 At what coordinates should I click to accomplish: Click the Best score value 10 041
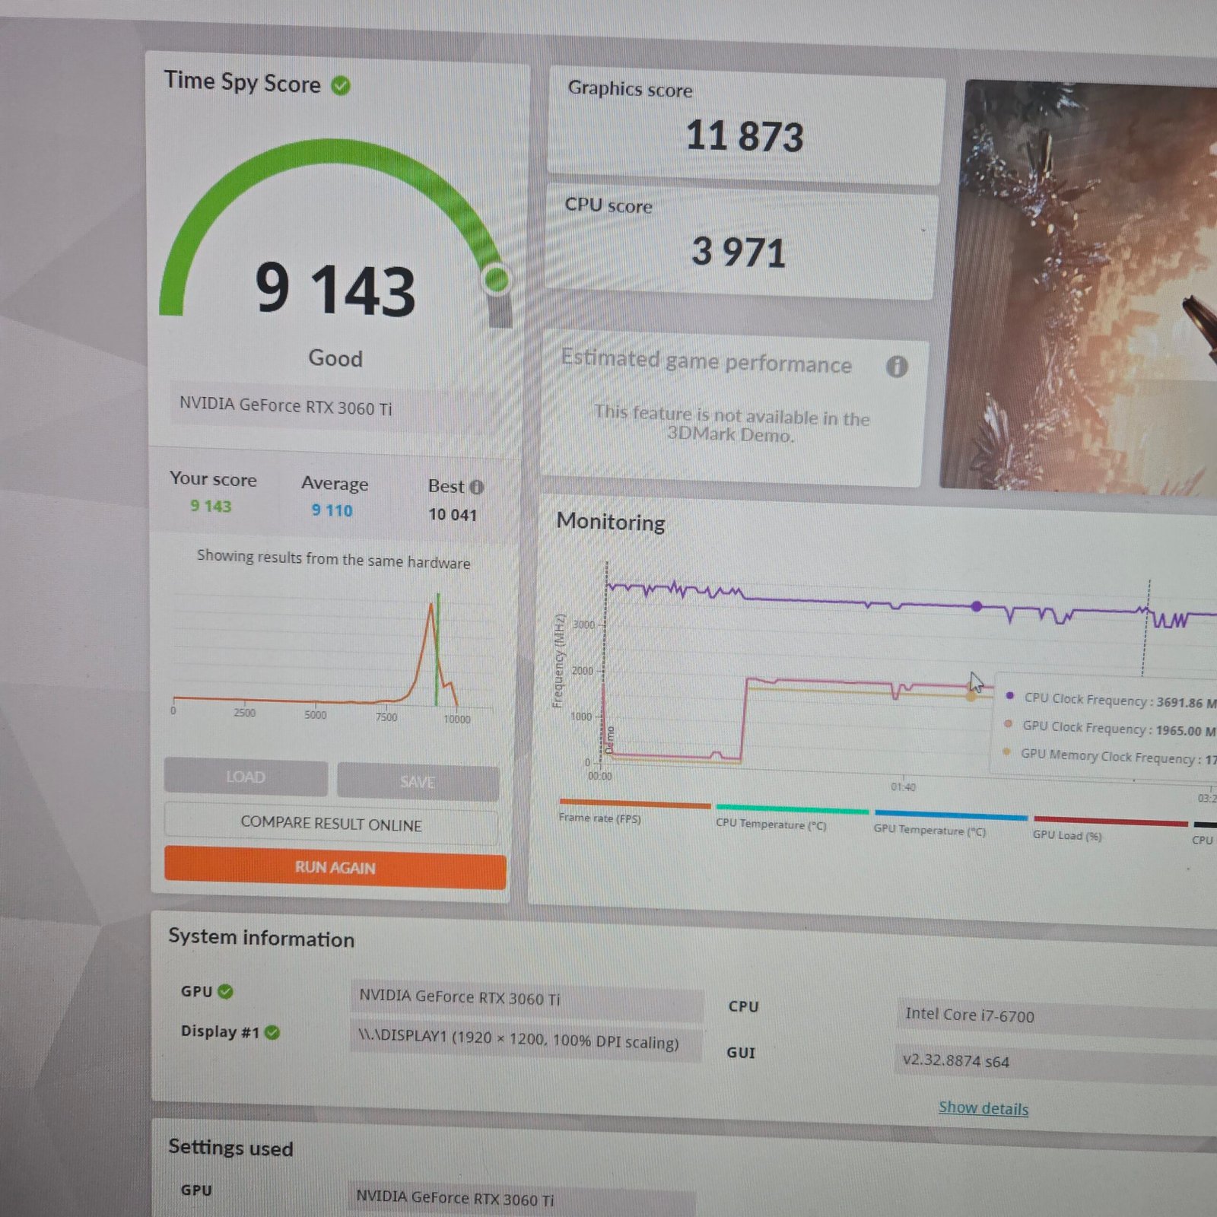(x=453, y=514)
